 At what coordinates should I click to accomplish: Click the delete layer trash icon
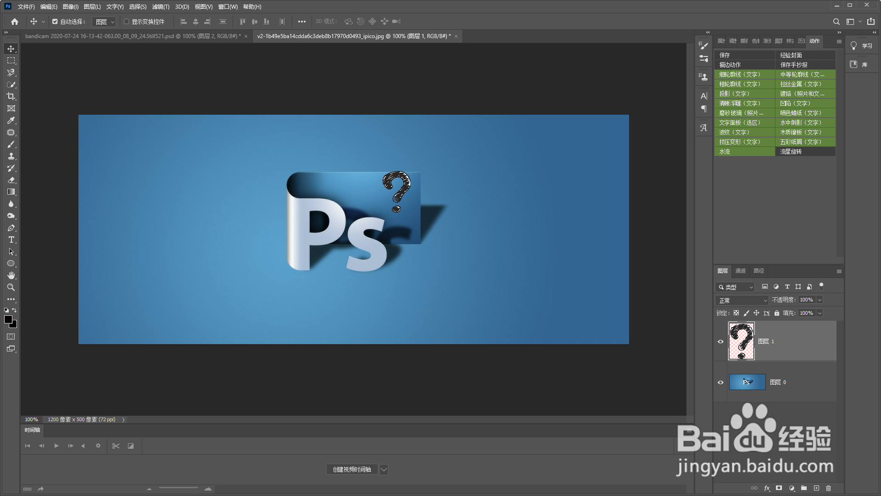point(828,488)
